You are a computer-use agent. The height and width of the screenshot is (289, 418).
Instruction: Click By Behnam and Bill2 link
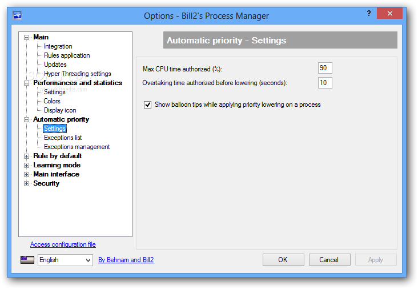click(x=126, y=260)
